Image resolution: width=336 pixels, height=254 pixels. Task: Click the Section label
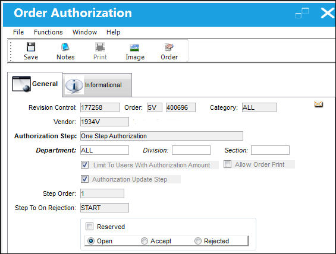click(x=236, y=150)
